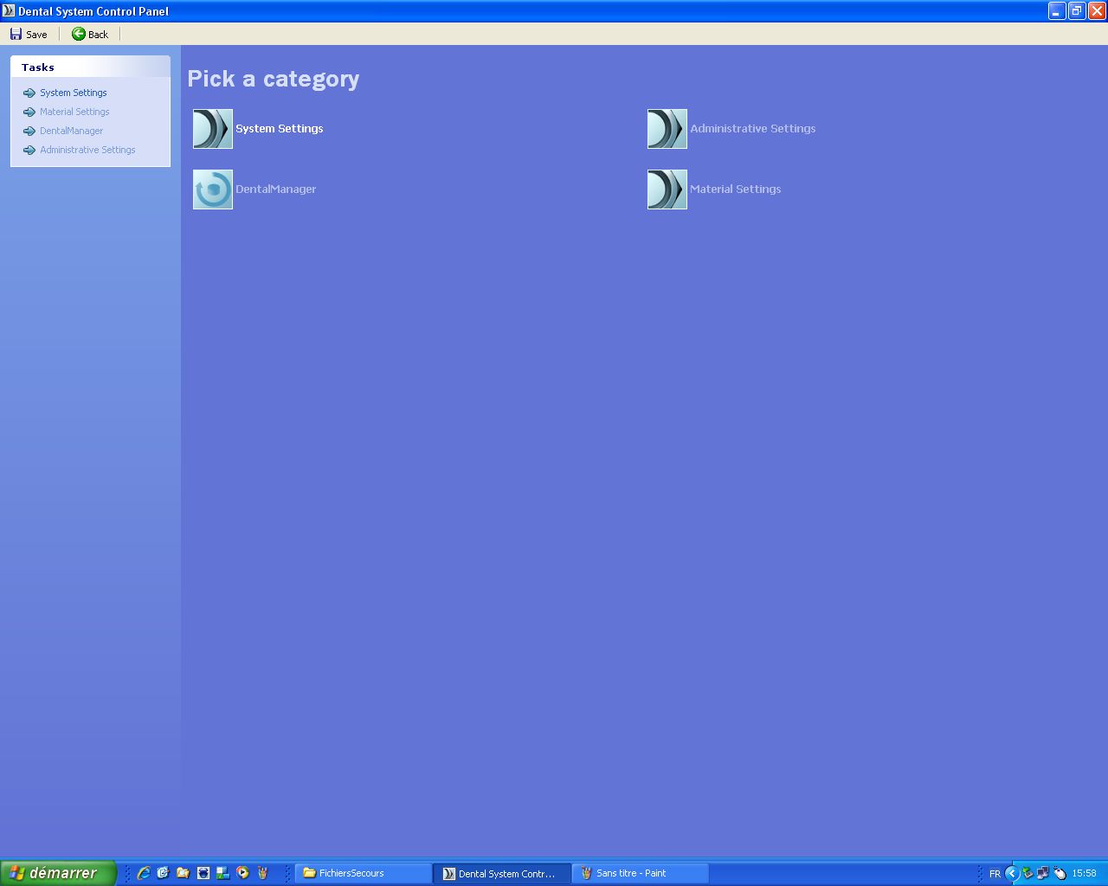Switch to Sans titre - Paint window
Screen dimensions: 1108x886
(x=640, y=873)
